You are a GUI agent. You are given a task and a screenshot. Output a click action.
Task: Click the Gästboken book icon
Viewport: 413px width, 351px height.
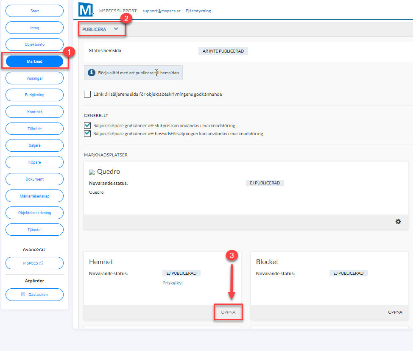pyautogui.click(x=23, y=294)
